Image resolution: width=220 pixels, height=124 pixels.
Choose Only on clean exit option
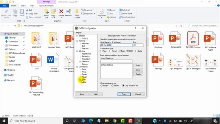click(123, 85)
